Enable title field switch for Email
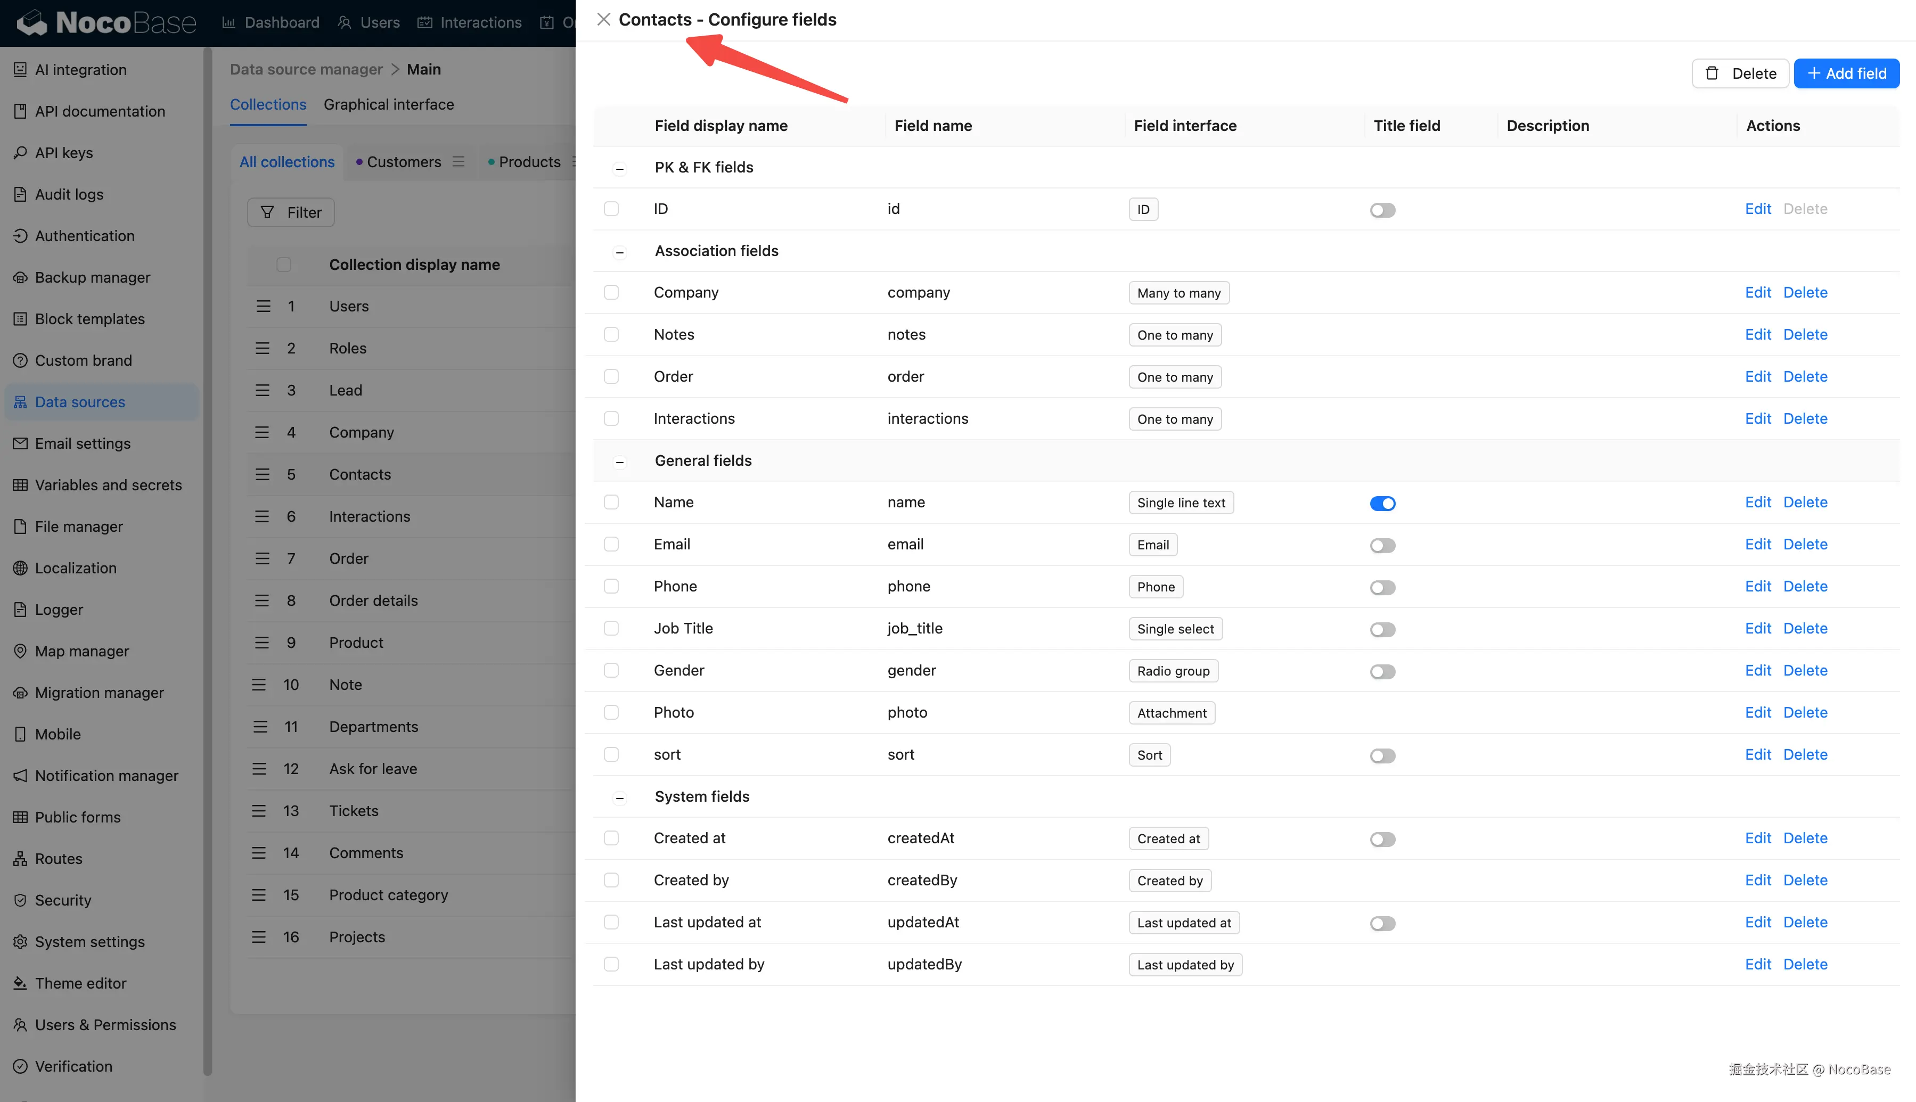This screenshot has width=1916, height=1102. pyautogui.click(x=1382, y=546)
